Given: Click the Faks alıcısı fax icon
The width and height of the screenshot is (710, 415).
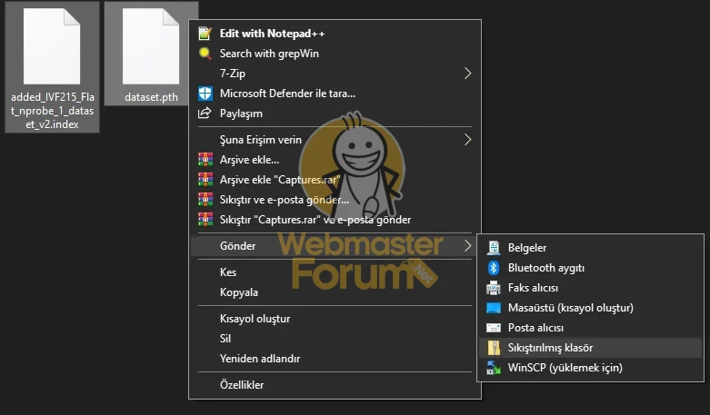Looking at the screenshot, I should (493, 288).
